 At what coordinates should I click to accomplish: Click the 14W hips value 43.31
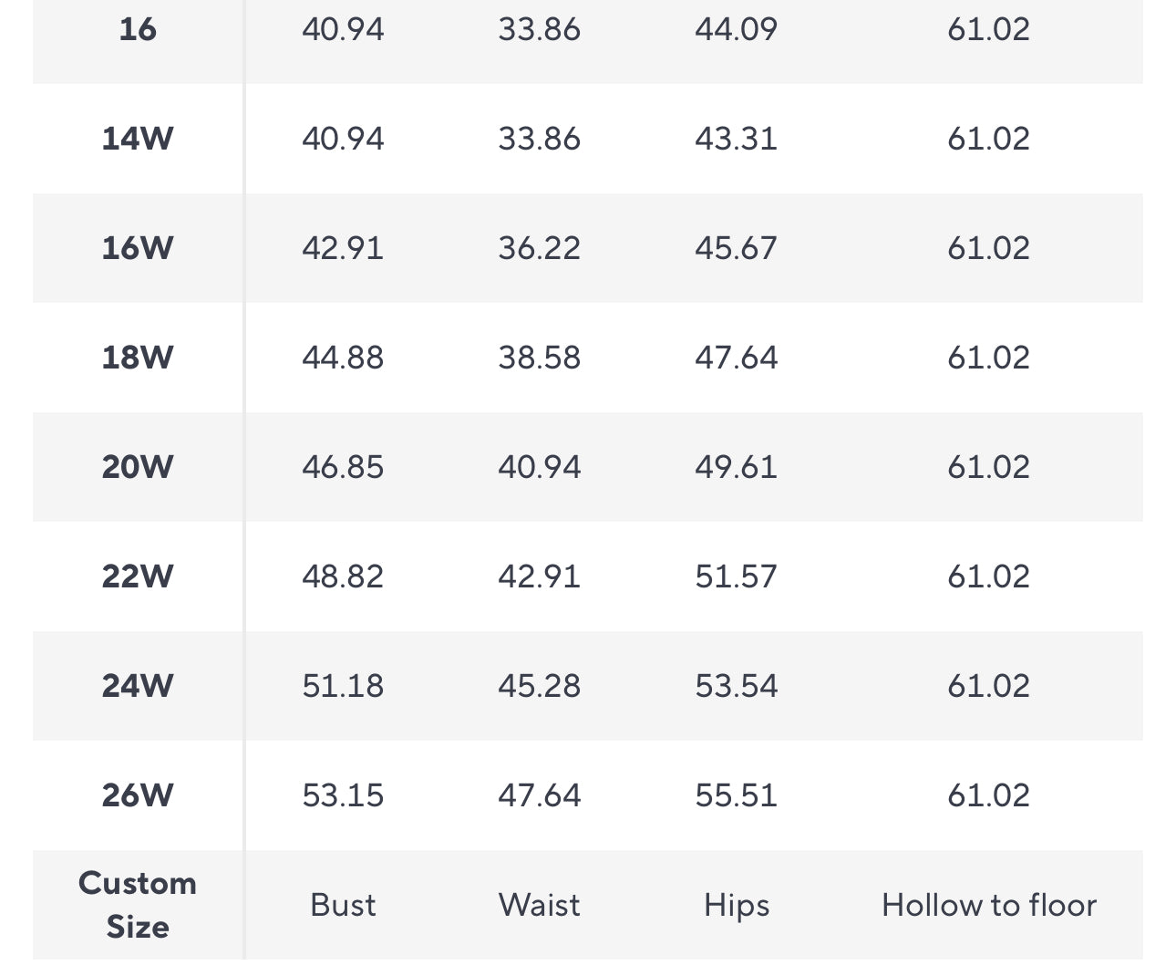(737, 139)
